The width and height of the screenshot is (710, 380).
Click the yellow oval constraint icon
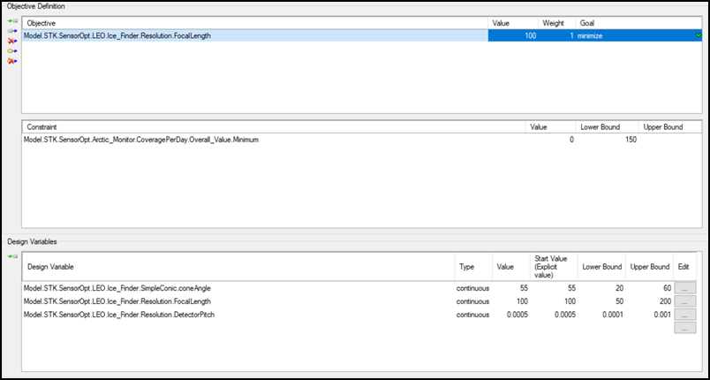click(x=12, y=51)
